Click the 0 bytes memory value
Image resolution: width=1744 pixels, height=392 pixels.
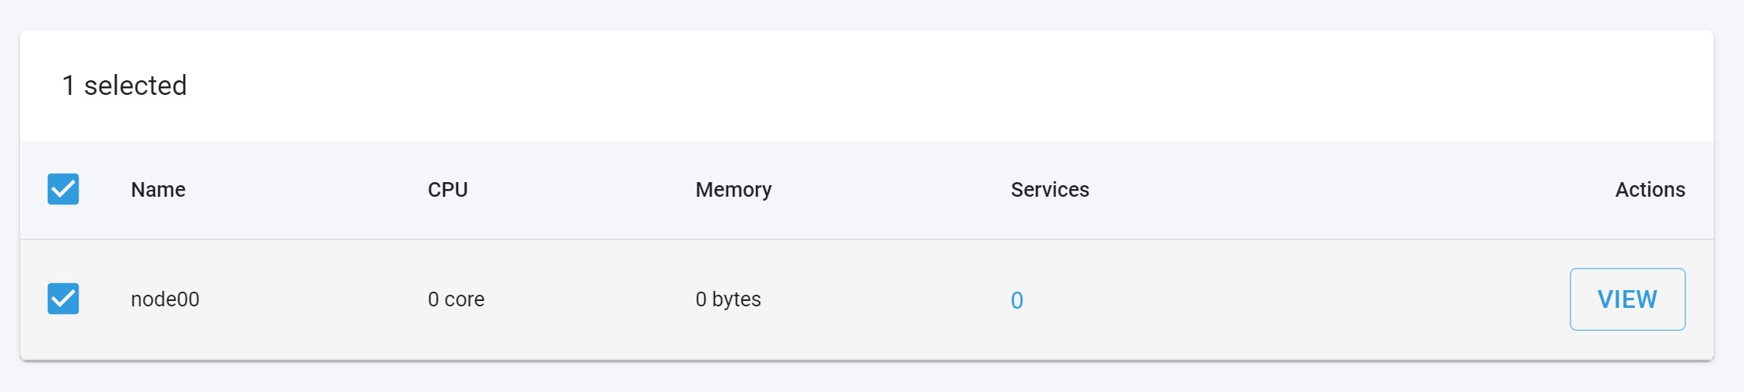(728, 299)
